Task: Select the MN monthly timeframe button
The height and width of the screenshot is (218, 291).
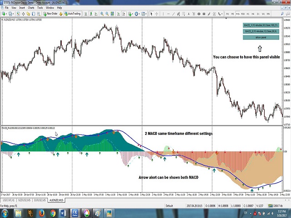Action: point(268,14)
